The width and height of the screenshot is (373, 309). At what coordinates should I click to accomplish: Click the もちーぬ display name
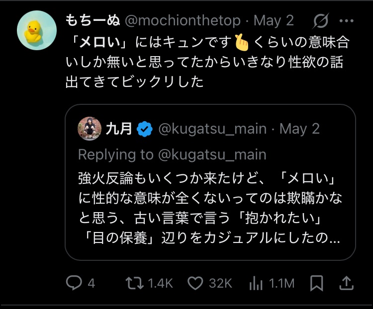(x=92, y=21)
